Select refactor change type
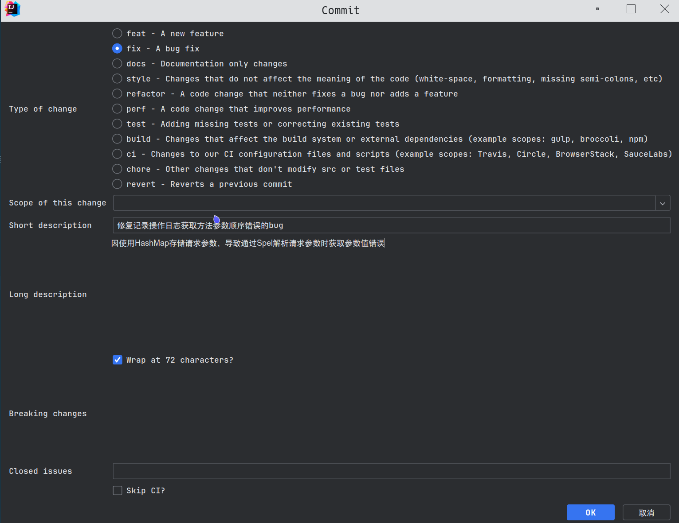The height and width of the screenshot is (523, 679). tap(117, 94)
